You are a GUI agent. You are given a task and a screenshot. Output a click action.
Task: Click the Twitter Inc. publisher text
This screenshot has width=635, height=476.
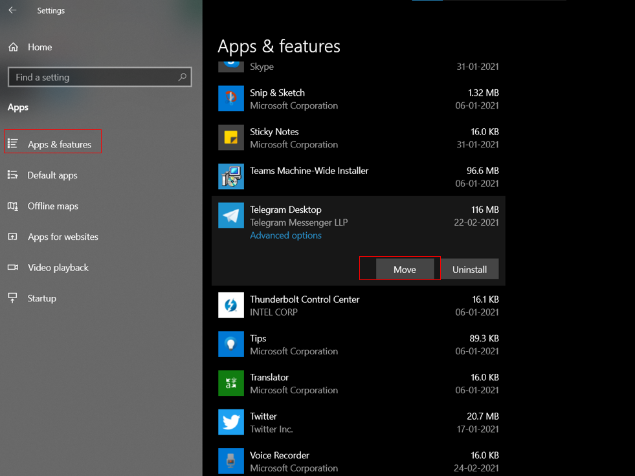coord(271,429)
